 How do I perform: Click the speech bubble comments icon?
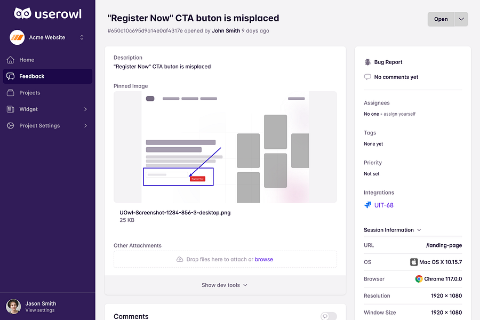click(367, 77)
